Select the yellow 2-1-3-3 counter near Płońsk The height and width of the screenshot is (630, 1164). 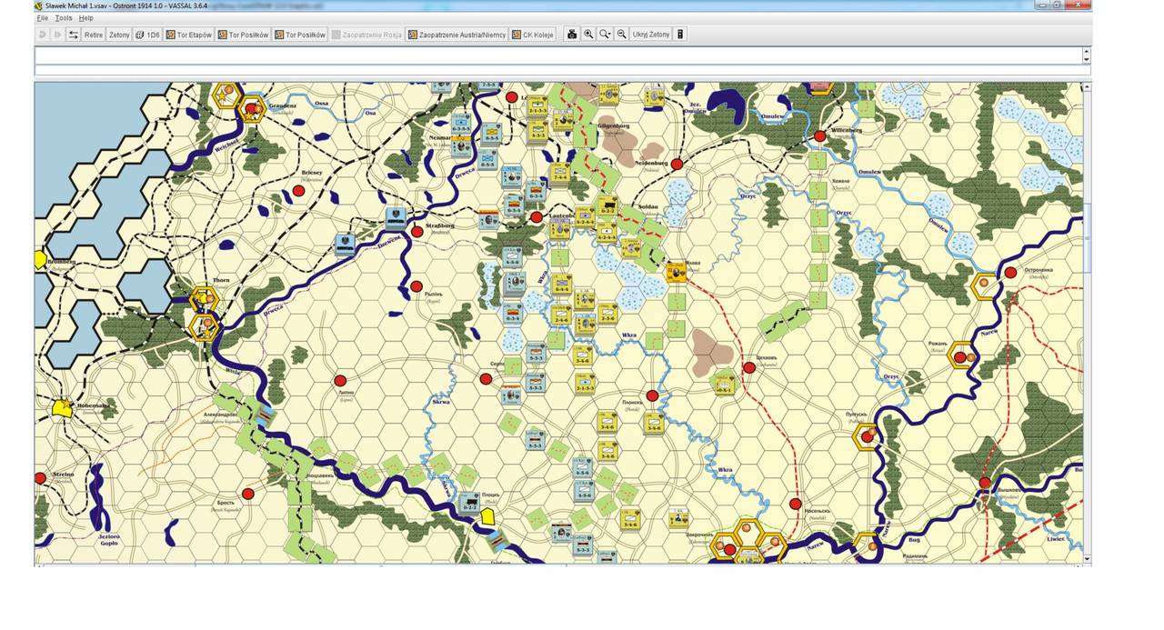[x=586, y=383]
